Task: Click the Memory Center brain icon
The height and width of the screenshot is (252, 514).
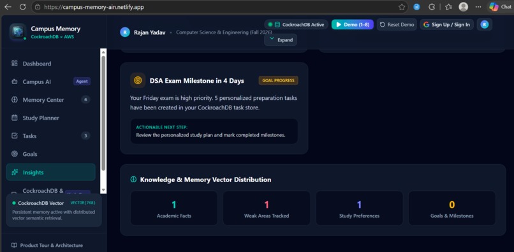Action: 15,100
